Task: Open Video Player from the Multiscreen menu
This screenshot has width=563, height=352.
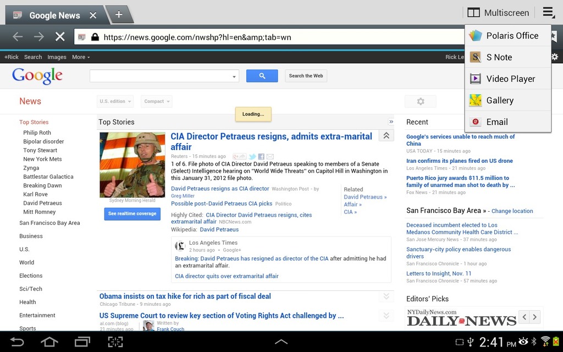Action: (x=507, y=79)
